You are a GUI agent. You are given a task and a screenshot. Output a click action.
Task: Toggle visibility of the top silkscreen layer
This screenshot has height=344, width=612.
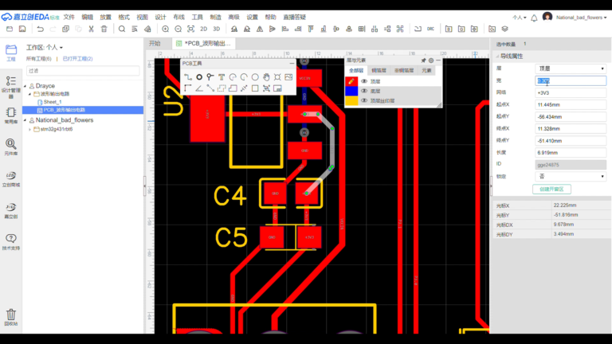[x=364, y=100]
